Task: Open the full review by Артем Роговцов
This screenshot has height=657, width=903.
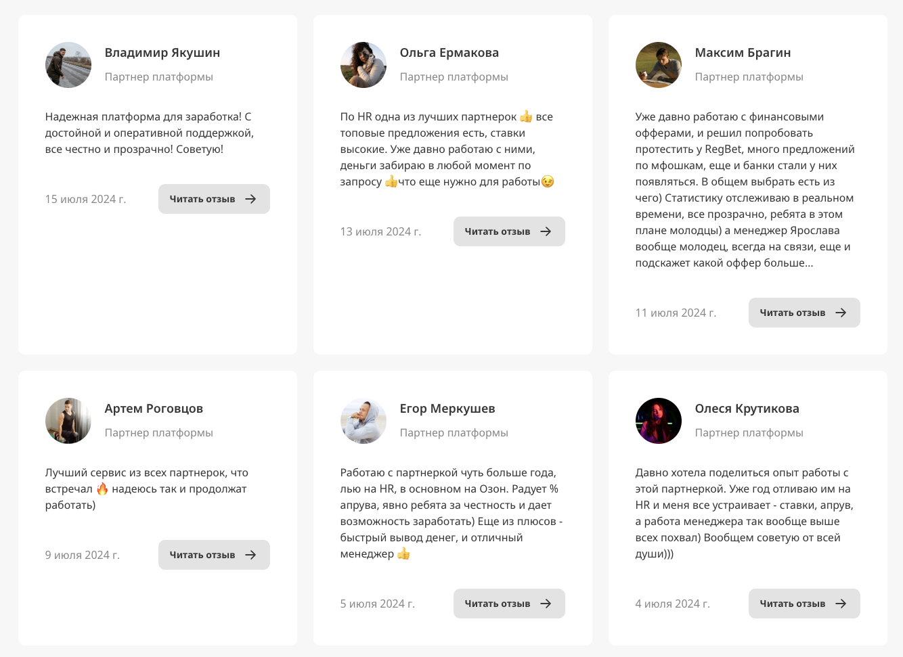Action: (x=214, y=555)
